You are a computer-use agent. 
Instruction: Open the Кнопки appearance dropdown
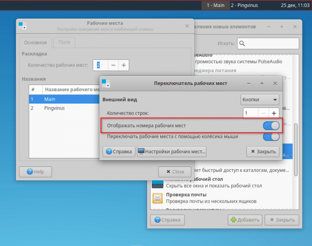click(260, 100)
